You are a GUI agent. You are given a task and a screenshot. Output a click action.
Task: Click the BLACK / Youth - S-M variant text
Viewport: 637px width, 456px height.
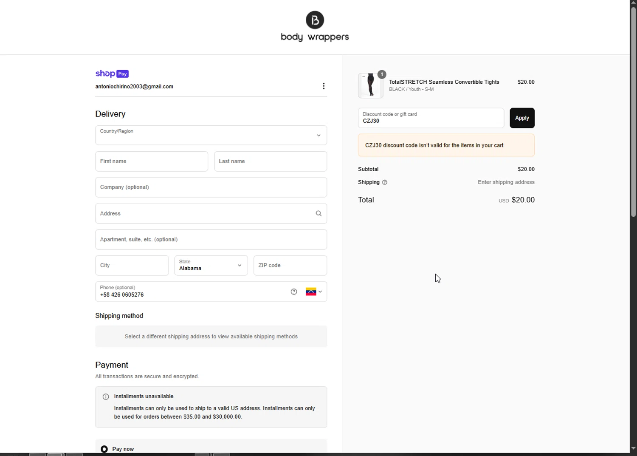click(x=411, y=89)
